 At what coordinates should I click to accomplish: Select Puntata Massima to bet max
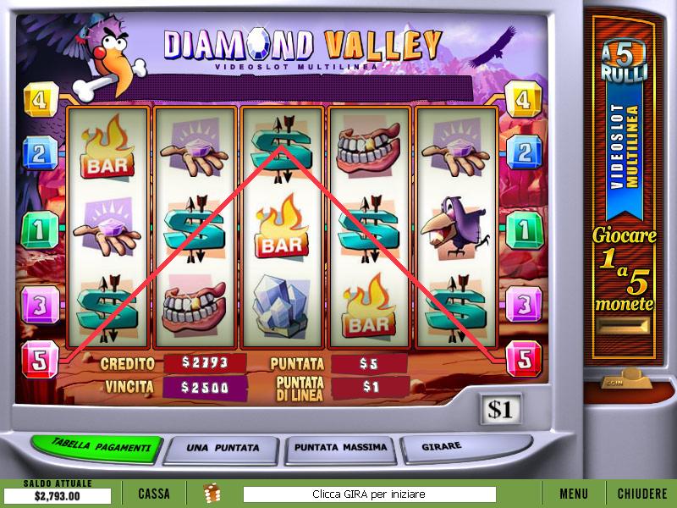tap(341, 449)
